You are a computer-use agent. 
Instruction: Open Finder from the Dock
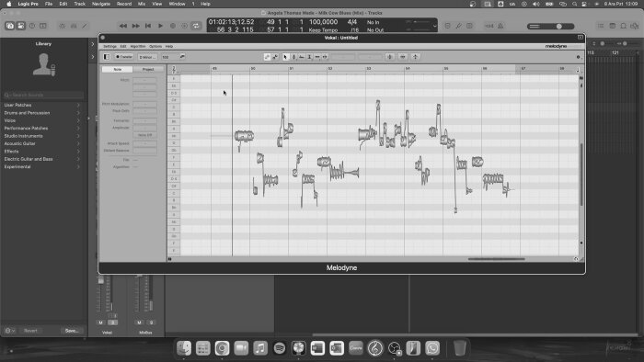pyautogui.click(x=184, y=348)
